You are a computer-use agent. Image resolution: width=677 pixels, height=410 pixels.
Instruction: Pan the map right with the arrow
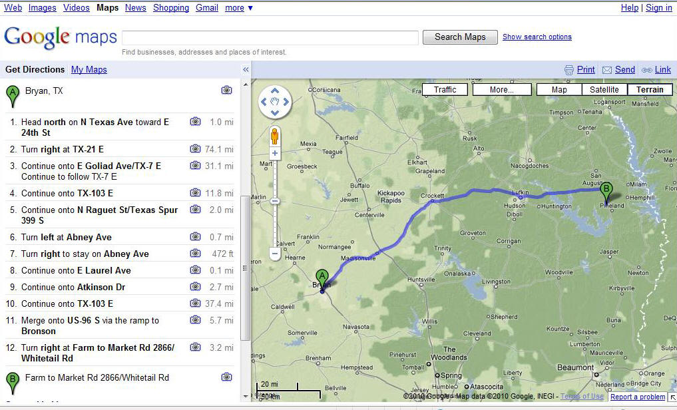(x=286, y=102)
